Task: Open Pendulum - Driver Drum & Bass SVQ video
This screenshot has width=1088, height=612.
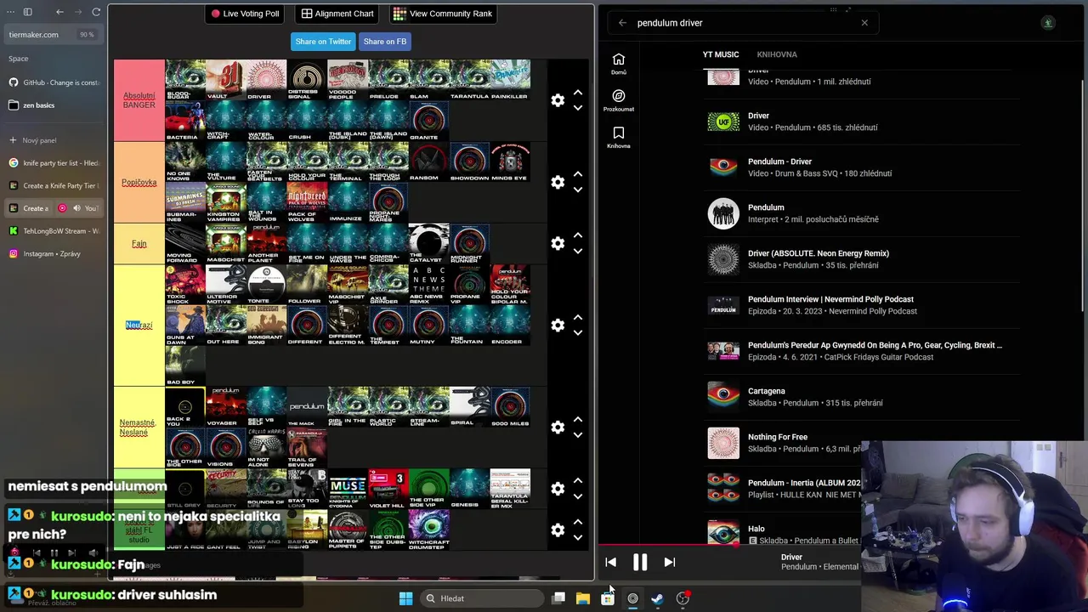Action: tap(860, 167)
